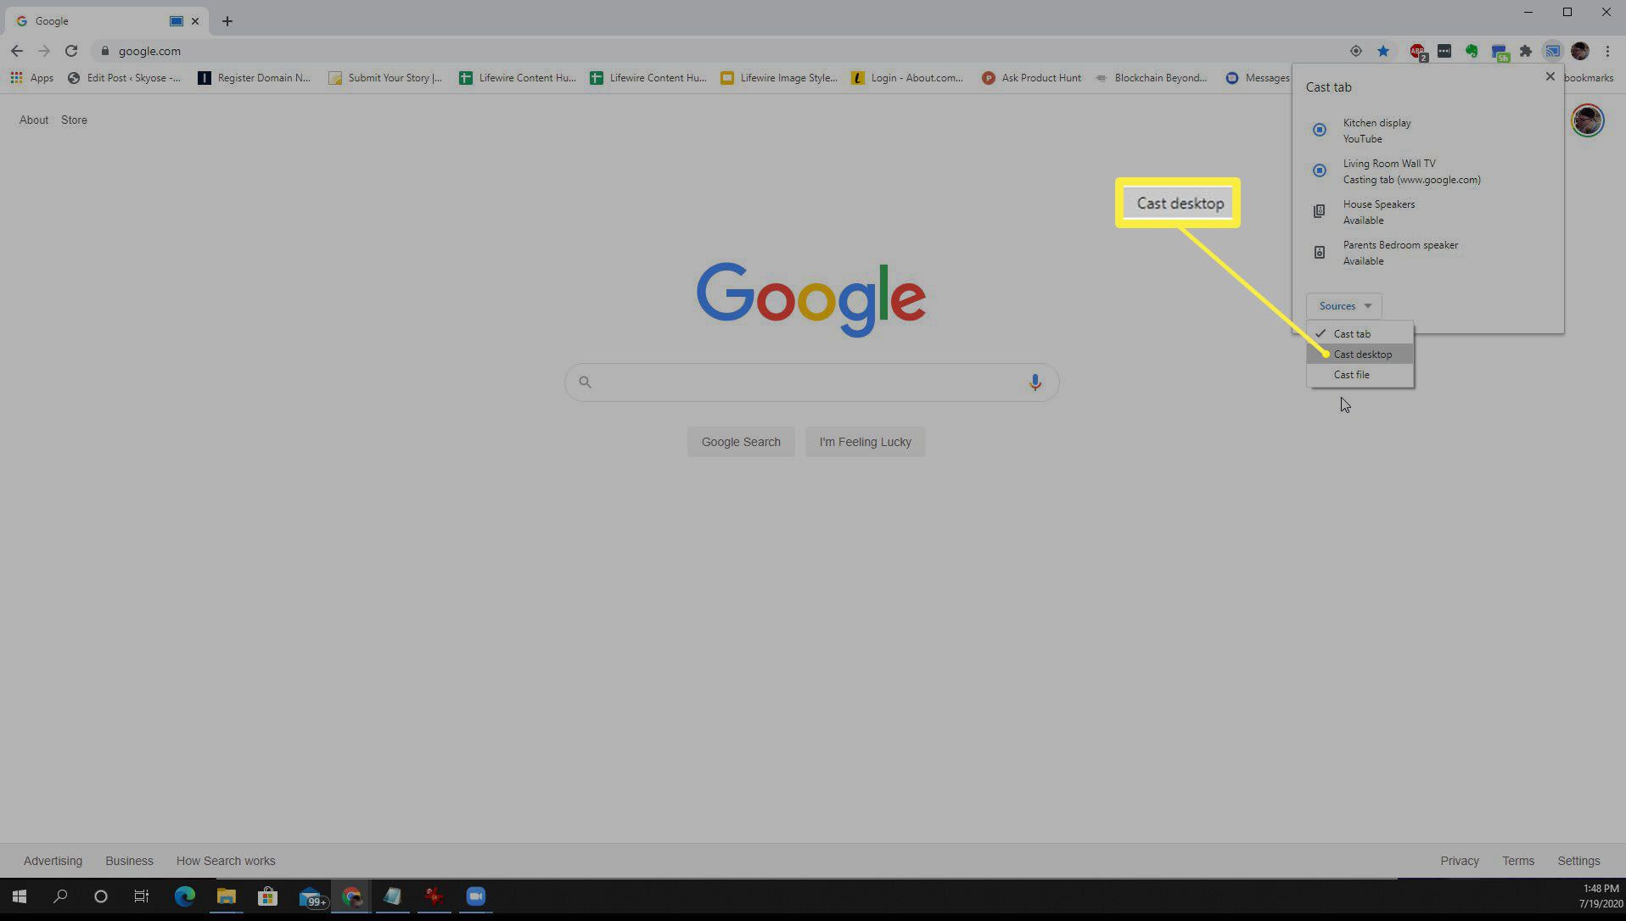Expand the Sources dropdown

coord(1344,306)
